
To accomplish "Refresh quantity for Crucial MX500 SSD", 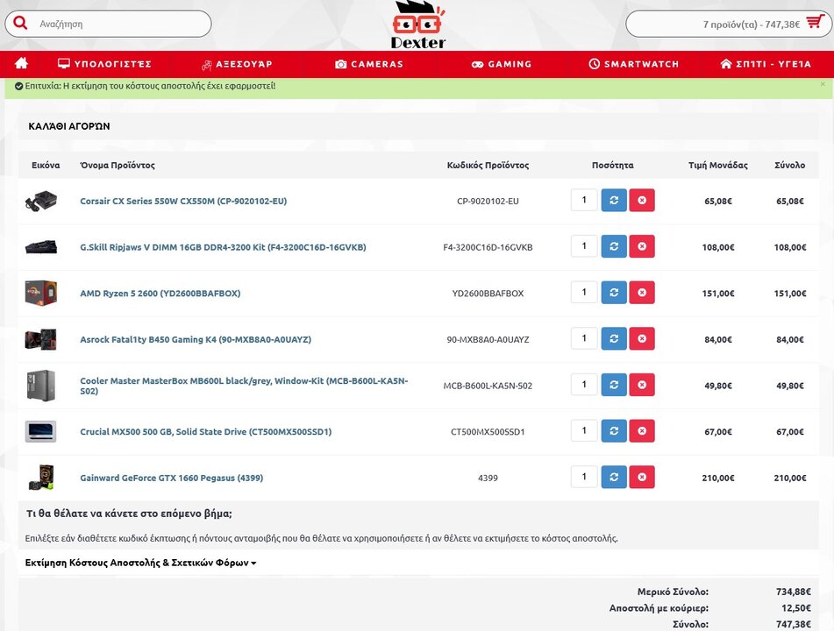I will click(614, 431).
